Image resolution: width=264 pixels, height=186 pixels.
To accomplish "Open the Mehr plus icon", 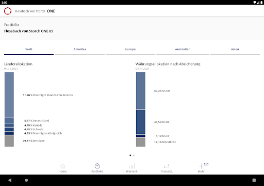I will [201, 166].
